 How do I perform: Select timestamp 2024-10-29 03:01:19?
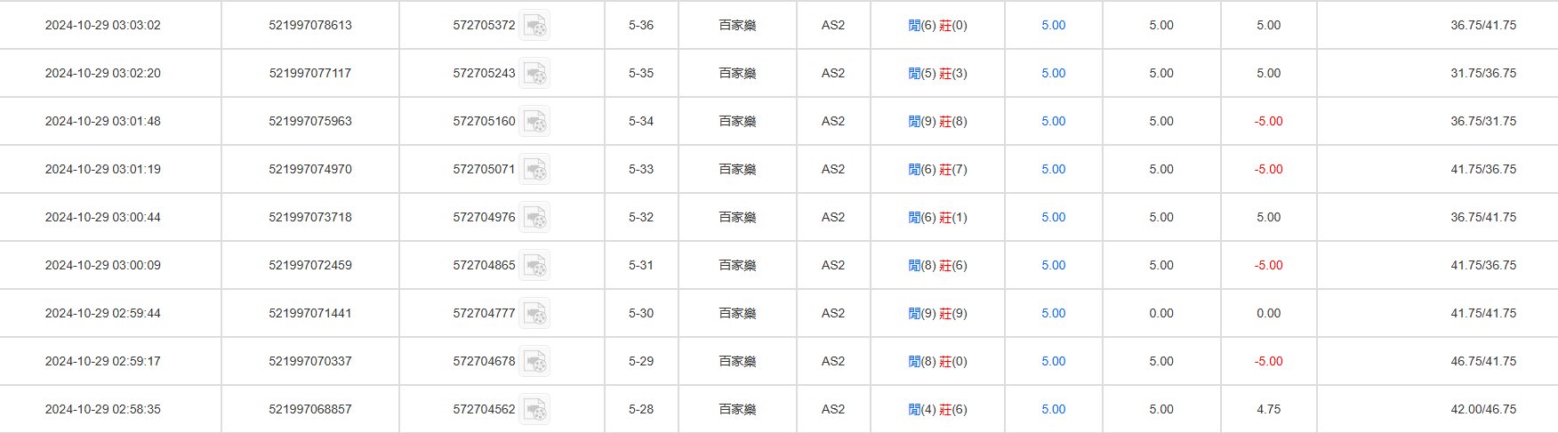coord(103,170)
